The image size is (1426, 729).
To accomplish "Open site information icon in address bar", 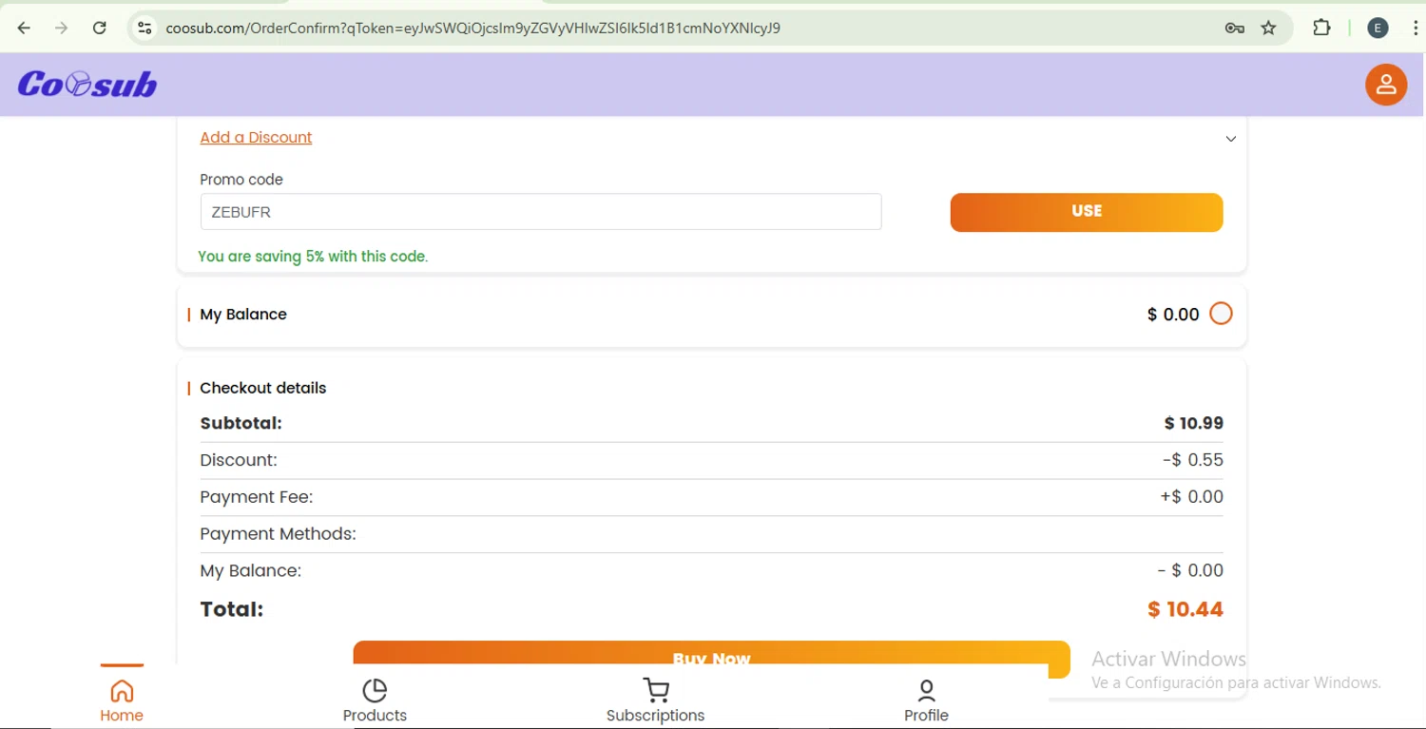I will pyautogui.click(x=145, y=28).
